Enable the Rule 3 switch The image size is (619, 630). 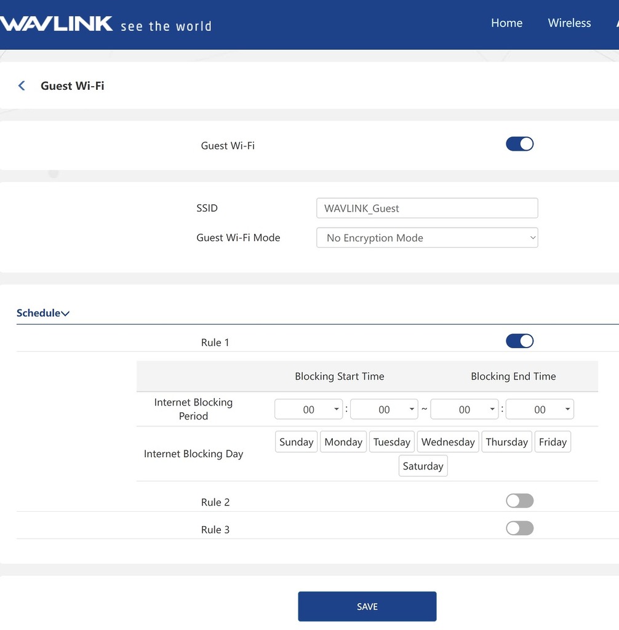point(519,528)
